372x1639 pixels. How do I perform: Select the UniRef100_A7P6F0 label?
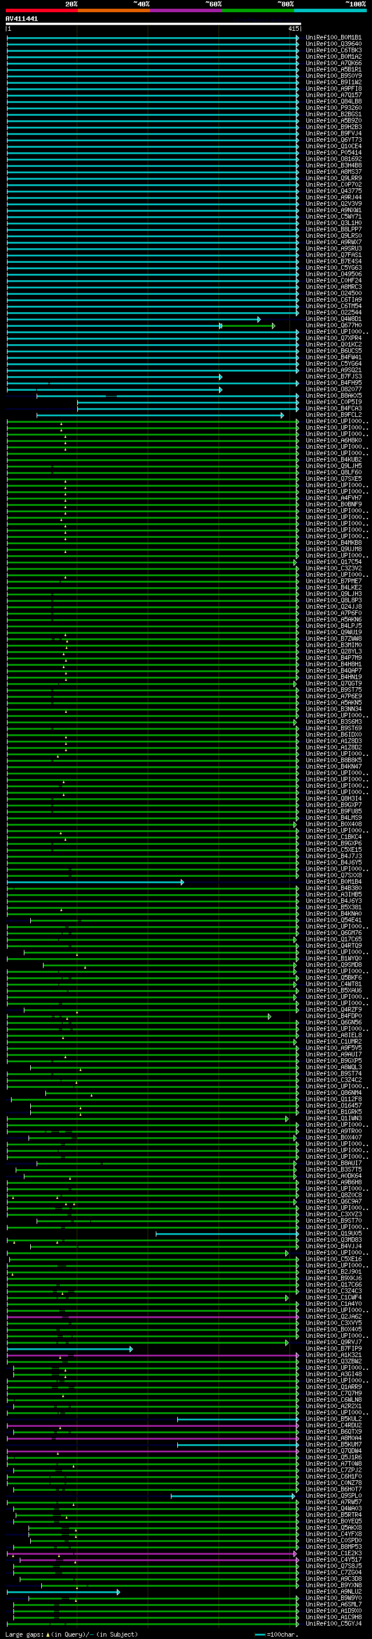tap(333, 613)
